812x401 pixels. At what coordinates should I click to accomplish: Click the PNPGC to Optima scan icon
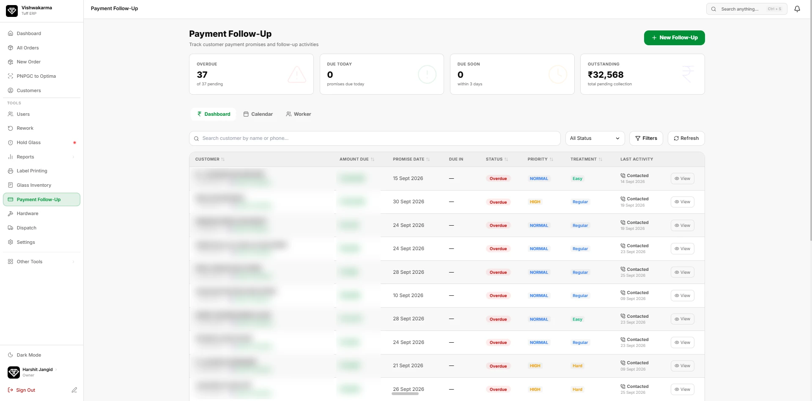click(x=11, y=76)
